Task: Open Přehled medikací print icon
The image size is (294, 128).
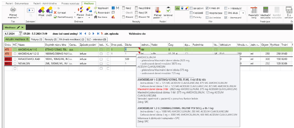Action: (13, 11)
